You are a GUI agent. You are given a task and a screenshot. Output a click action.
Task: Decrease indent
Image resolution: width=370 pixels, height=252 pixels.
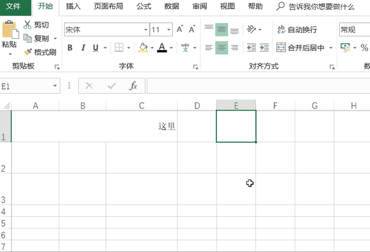click(x=252, y=48)
